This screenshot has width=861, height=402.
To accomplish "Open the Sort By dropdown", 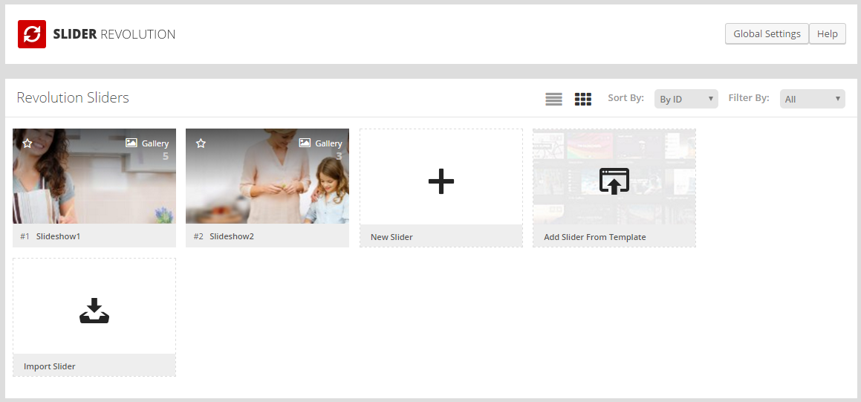I will coord(686,99).
